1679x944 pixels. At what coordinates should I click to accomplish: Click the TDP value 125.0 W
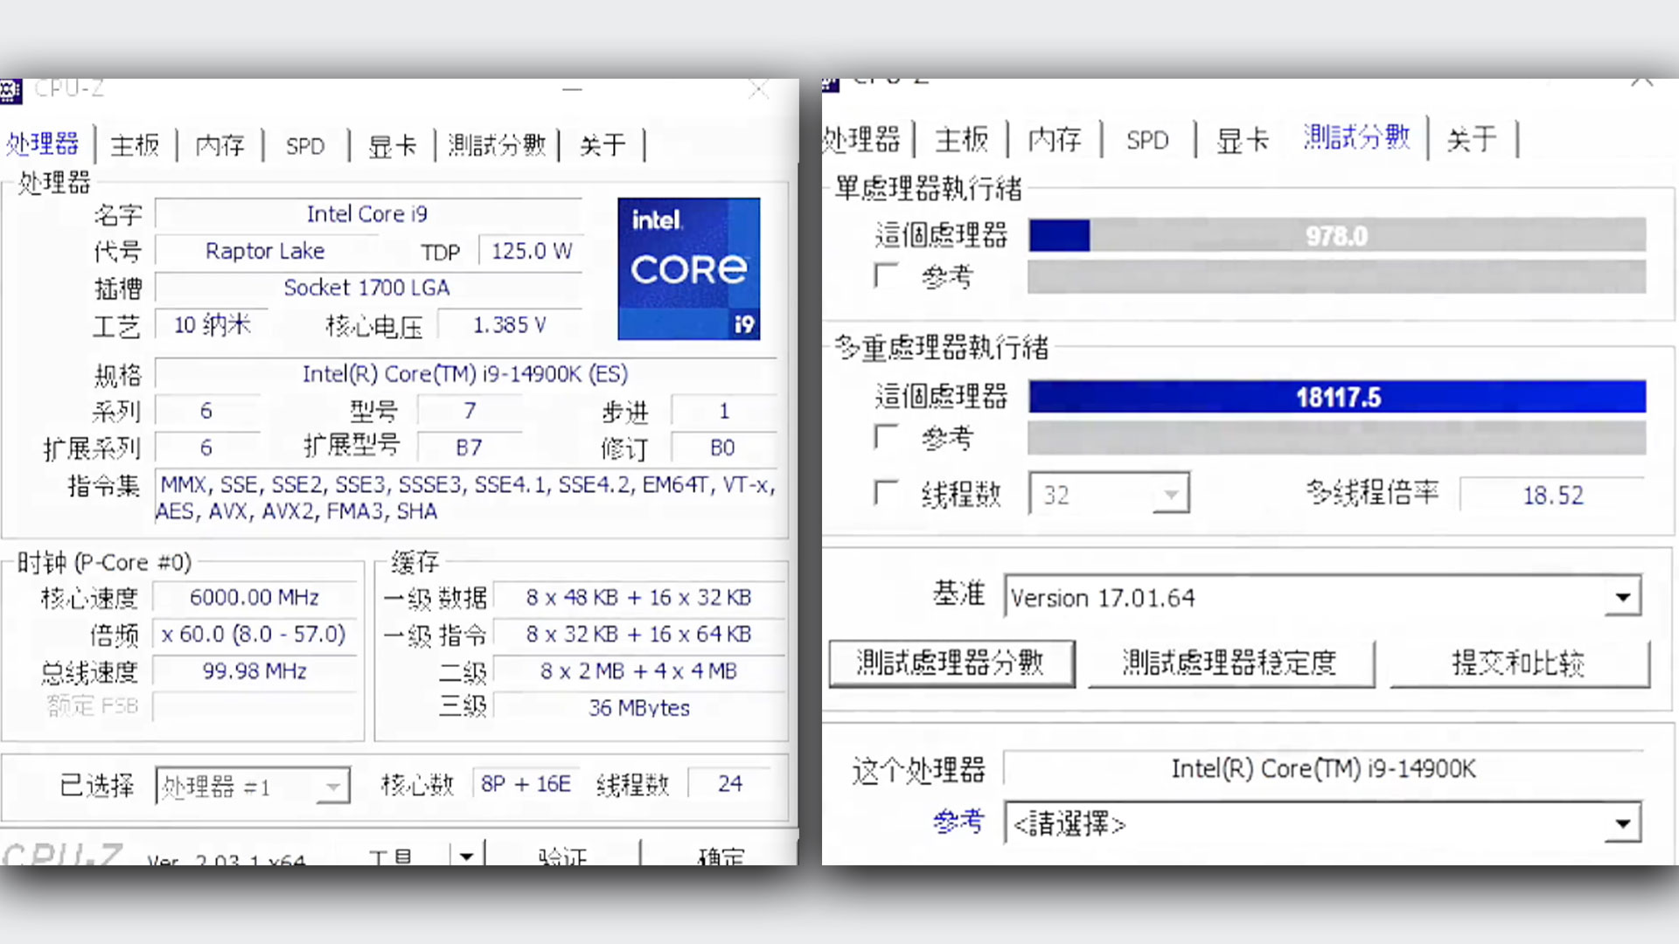click(531, 251)
